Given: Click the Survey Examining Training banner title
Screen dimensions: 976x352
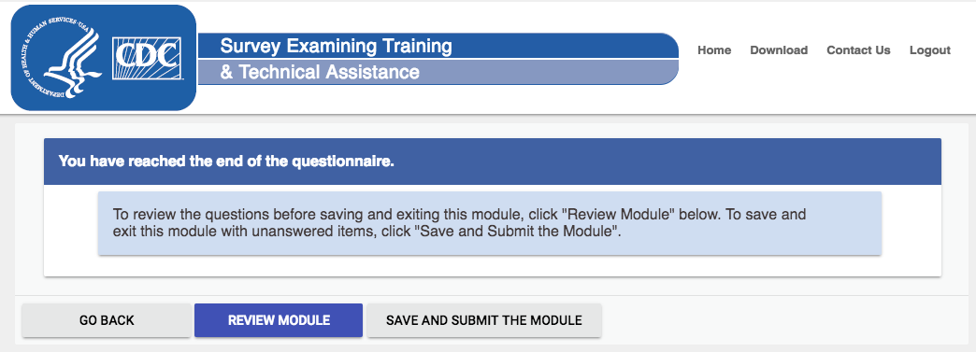Looking at the screenshot, I should pyautogui.click(x=337, y=46).
